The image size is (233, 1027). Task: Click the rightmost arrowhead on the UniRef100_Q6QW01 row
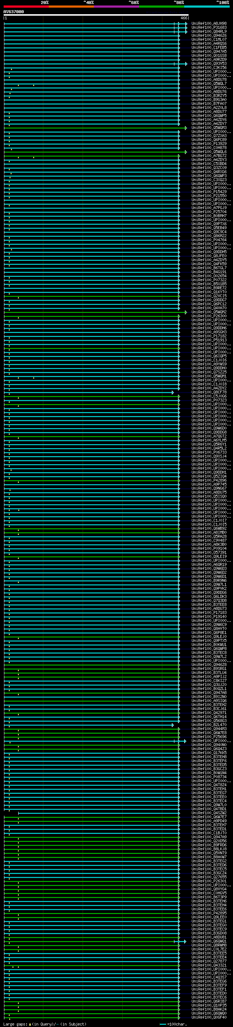pyautogui.click(x=185, y=941)
